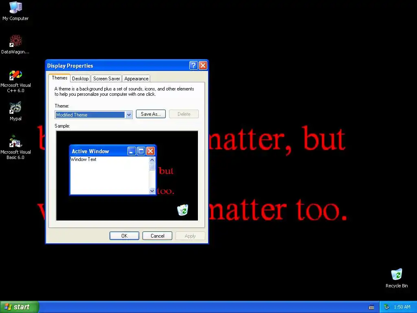Switch to the Themes tab
417x313 pixels.
59,78
